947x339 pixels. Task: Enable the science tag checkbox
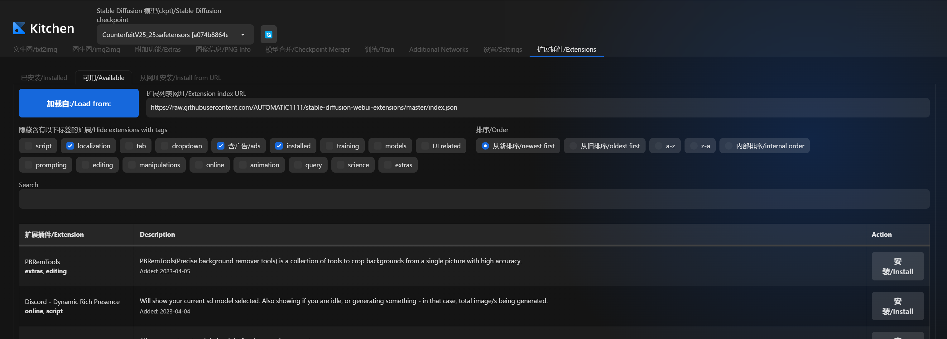(341, 165)
